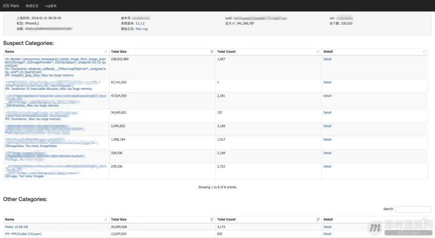Sort Other Categories by Total Size icon

[x=212, y=219]
